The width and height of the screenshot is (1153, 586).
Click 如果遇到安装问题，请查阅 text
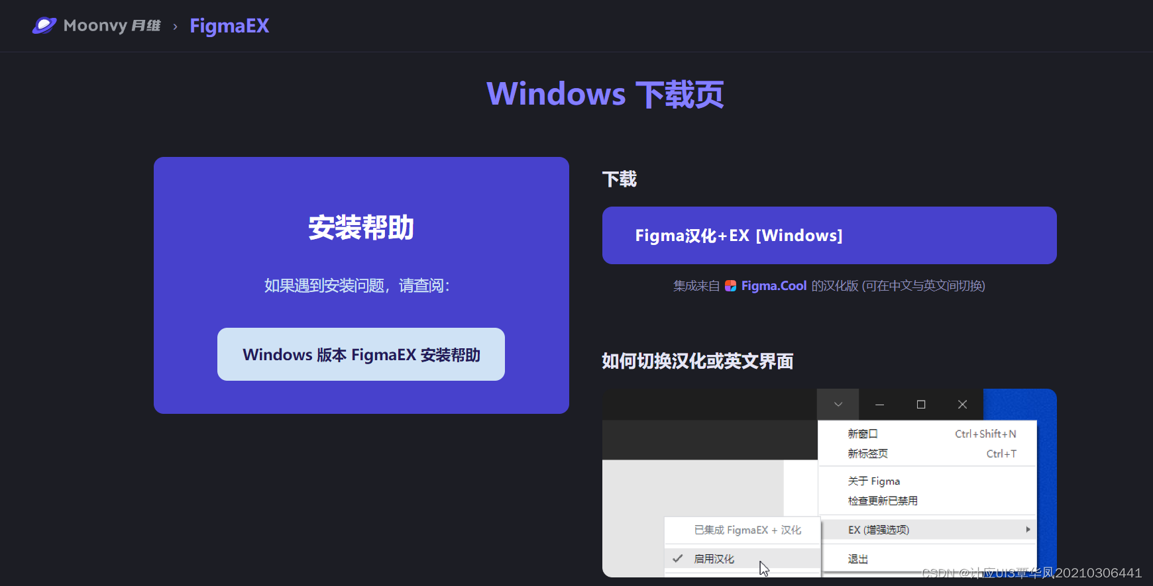(x=357, y=285)
